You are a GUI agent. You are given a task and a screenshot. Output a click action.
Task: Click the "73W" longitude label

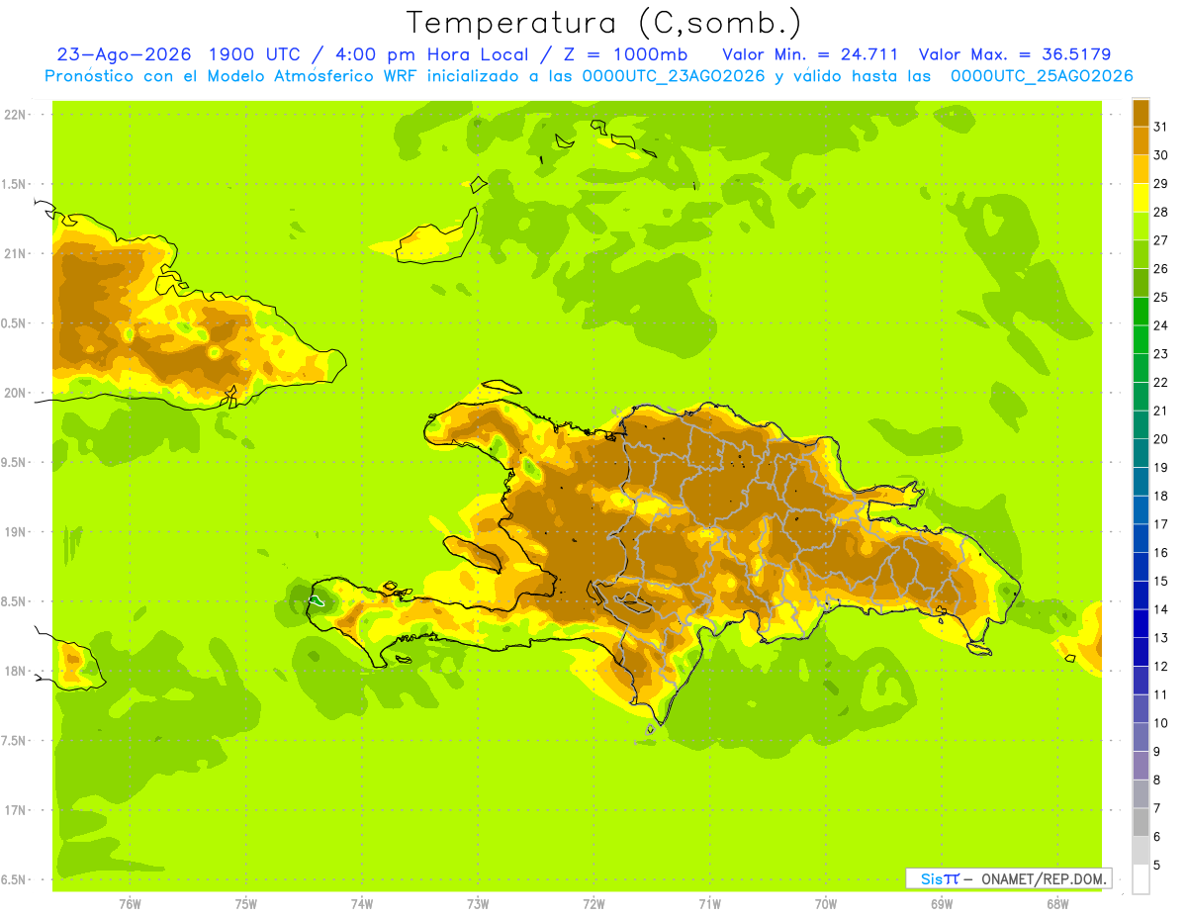tap(478, 904)
